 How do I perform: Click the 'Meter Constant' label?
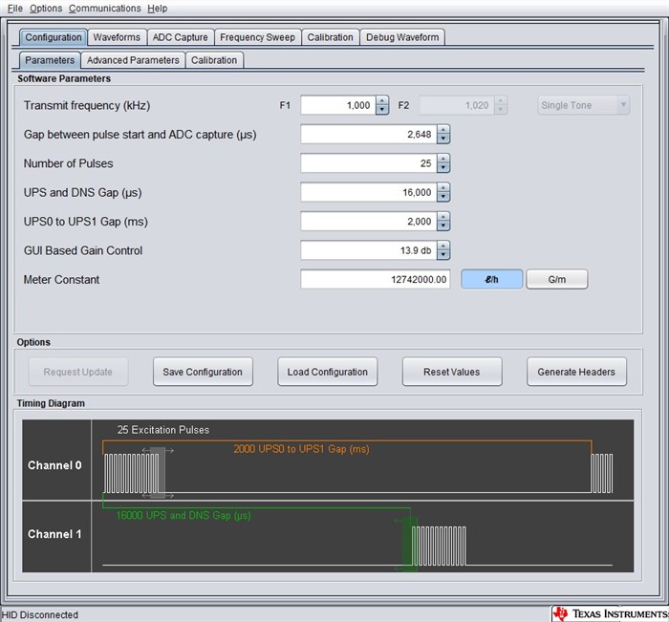click(61, 279)
